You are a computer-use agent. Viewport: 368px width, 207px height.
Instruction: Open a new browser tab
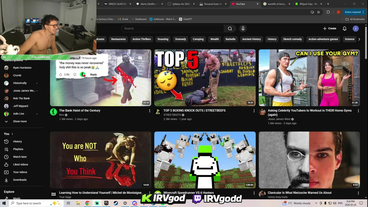click(328, 4)
